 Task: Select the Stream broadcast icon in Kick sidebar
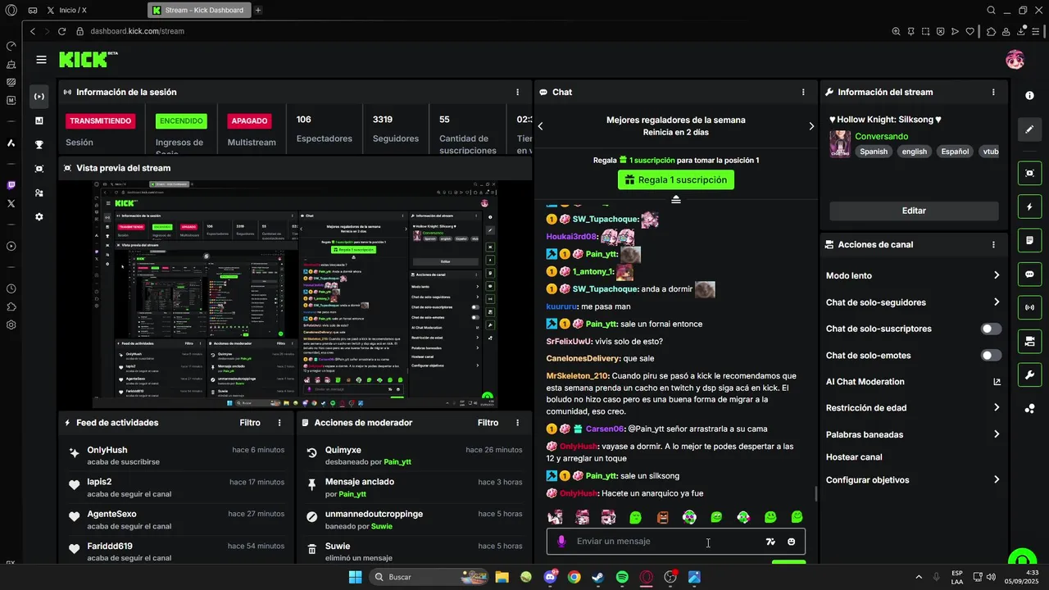[39, 97]
